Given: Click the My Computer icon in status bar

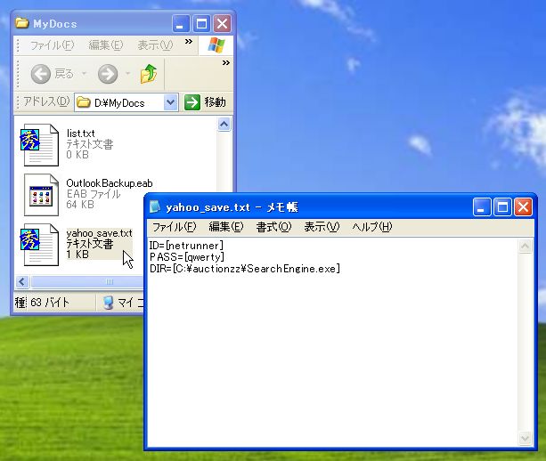Looking at the screenshot, I should pyautogui.click(x=109, y=303).
